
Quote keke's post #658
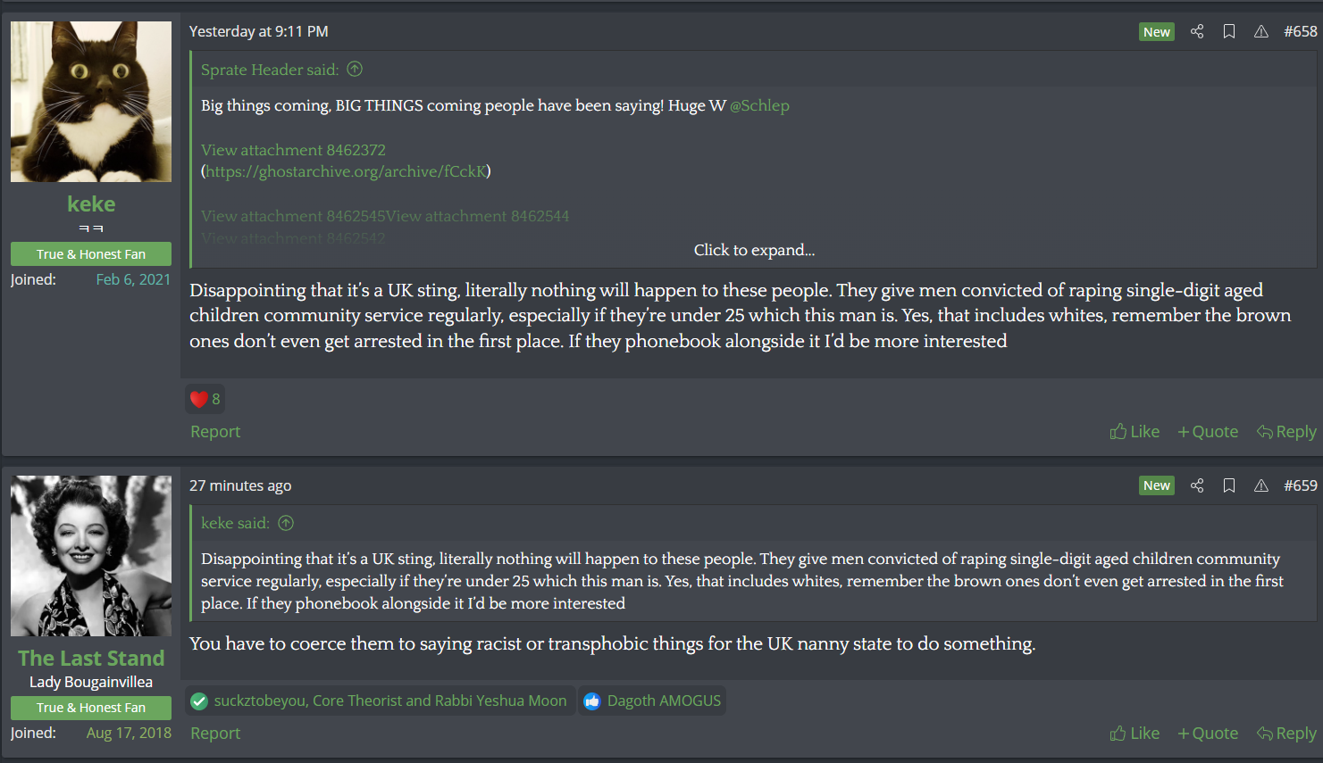(1208, 432)
